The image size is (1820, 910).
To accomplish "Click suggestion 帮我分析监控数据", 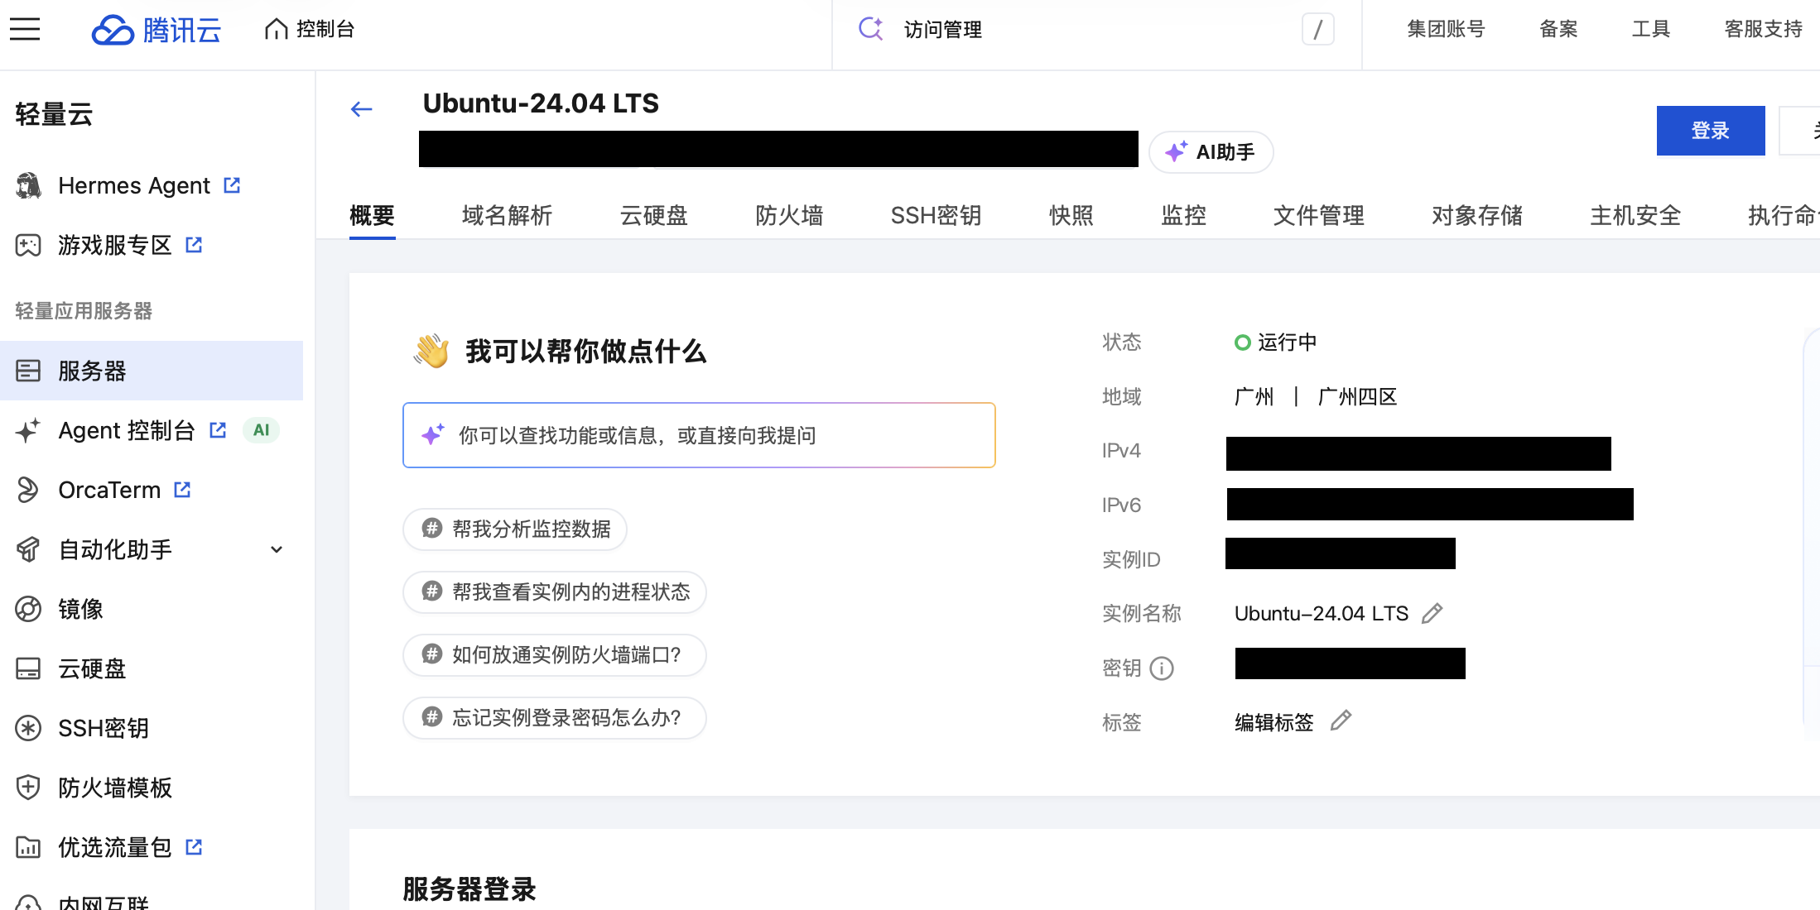I will click(x=515, y=529).
